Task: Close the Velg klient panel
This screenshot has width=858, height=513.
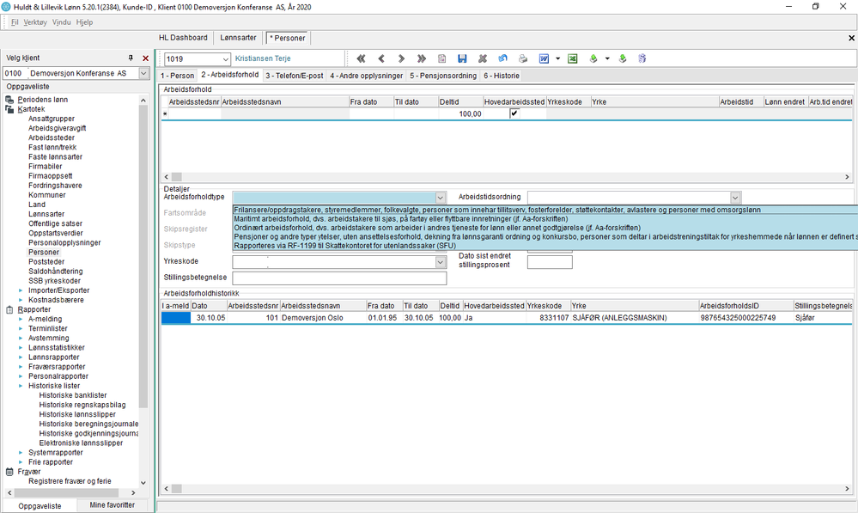Action: tap(145, 58)
